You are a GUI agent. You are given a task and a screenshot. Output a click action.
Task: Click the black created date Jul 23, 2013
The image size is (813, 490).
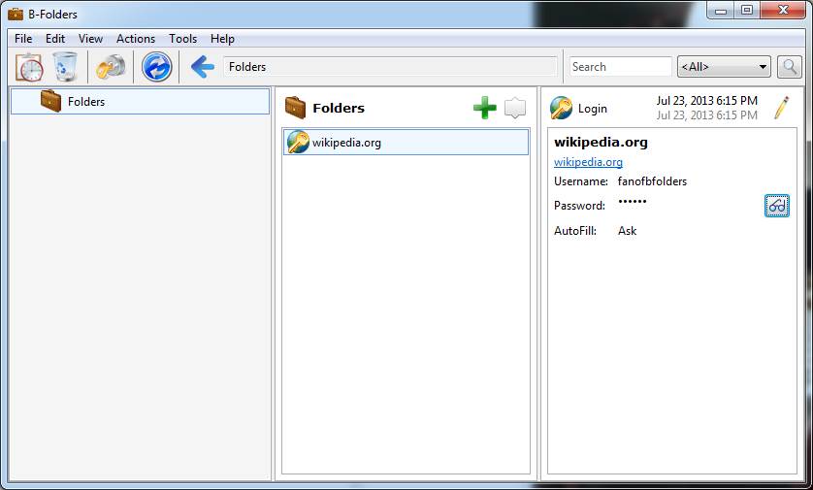click(706, 101)
